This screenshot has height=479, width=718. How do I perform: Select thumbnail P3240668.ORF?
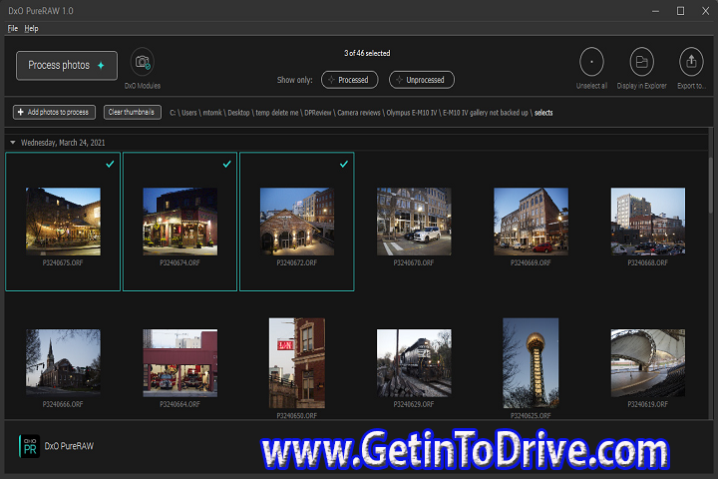click(648, 222)
